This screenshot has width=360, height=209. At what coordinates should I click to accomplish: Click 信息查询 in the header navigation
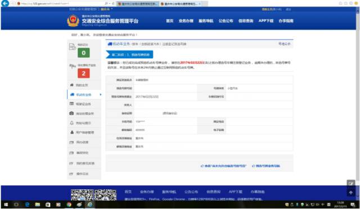coord(246,21)
